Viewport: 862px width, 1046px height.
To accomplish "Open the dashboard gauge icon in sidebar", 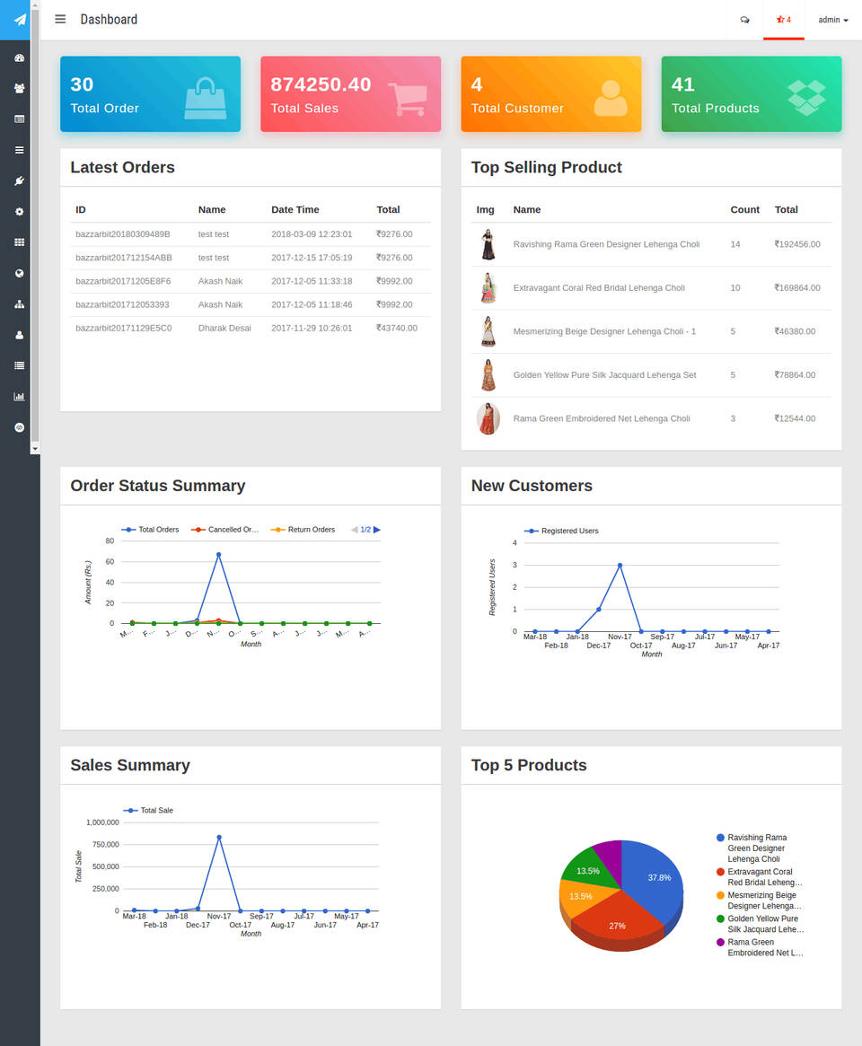I will [20, 58].
